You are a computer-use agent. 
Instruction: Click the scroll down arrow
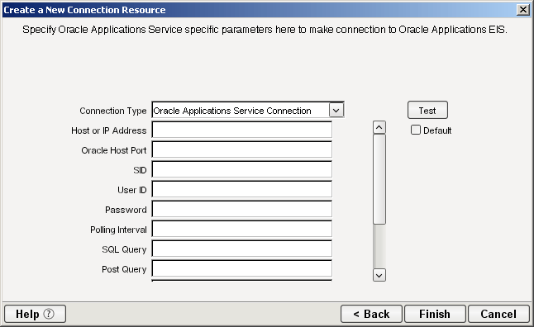[x=379, y=275]
